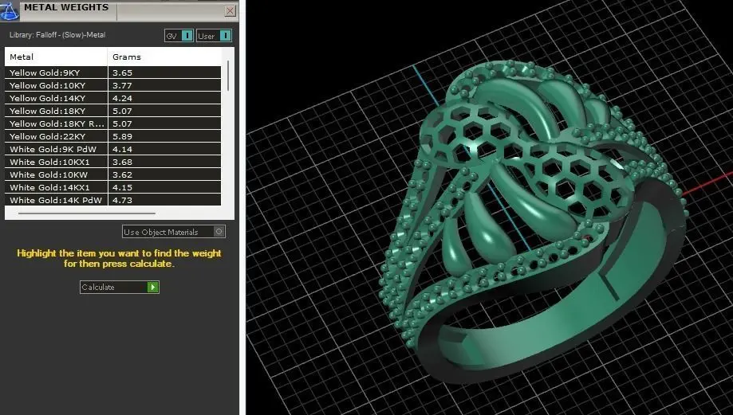Click the 4.24 grams value
Image resolution: width=733 pixels, height=415 pixels.
coord(123,98)
